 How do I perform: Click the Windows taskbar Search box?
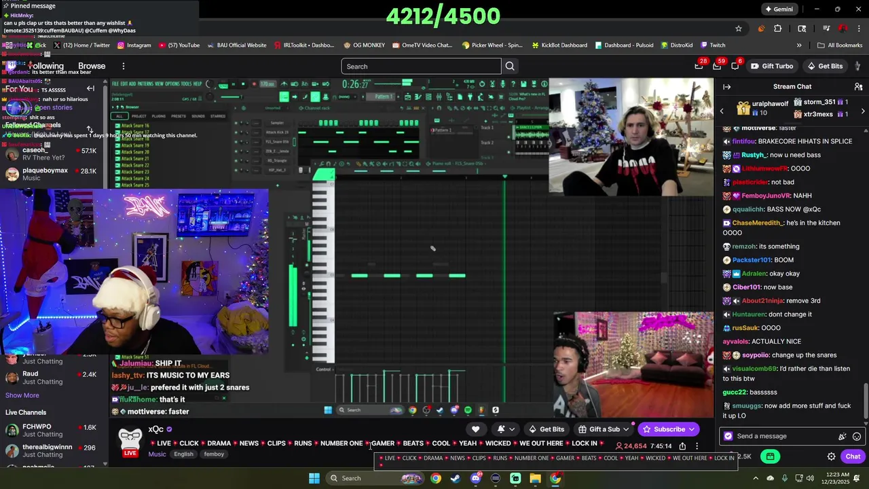pyautogui.click(x=376, y=478)
